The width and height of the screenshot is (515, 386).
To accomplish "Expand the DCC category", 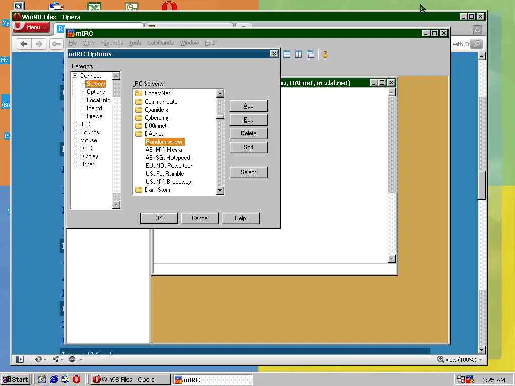I will click(x=75, y=148).
